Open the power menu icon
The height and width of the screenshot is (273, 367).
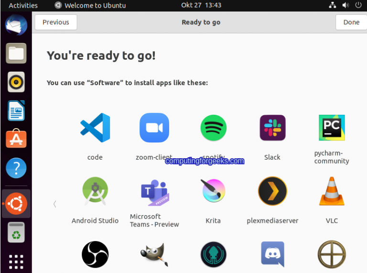coord(358,5)
